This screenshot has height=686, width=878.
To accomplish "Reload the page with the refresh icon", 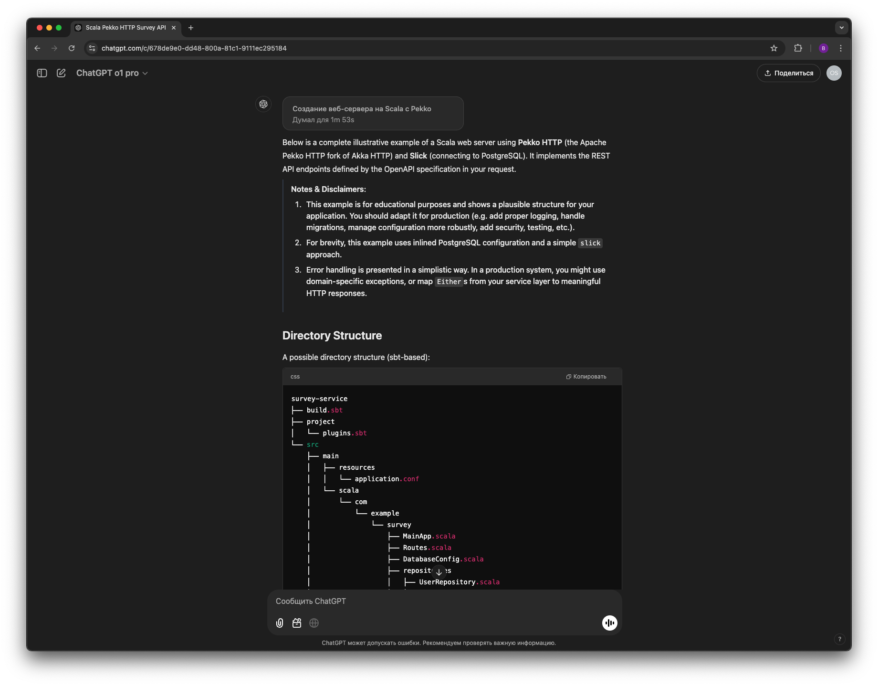I will (x=72, y=48).
